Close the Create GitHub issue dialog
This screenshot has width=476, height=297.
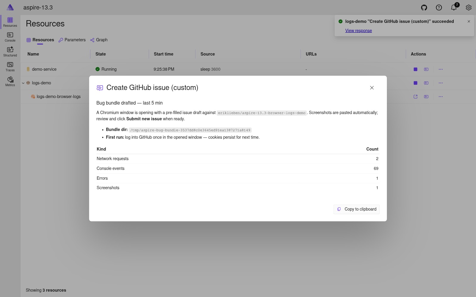click(372, 88)
